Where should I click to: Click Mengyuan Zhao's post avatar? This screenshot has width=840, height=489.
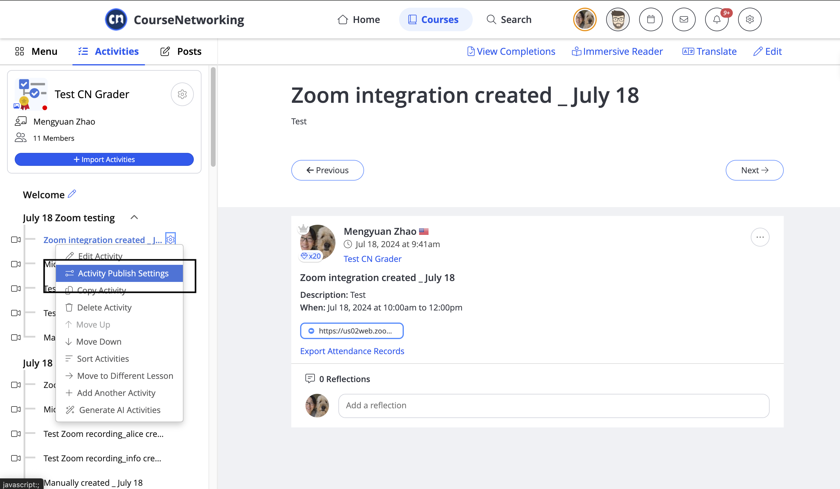pyautogui.click(x=318, y=242)
